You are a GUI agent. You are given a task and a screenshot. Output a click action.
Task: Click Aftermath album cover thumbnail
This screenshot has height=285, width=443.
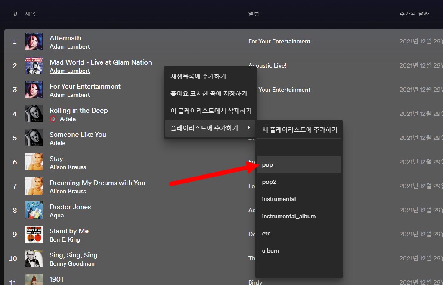pyautogui.click(x=34, y=41)
